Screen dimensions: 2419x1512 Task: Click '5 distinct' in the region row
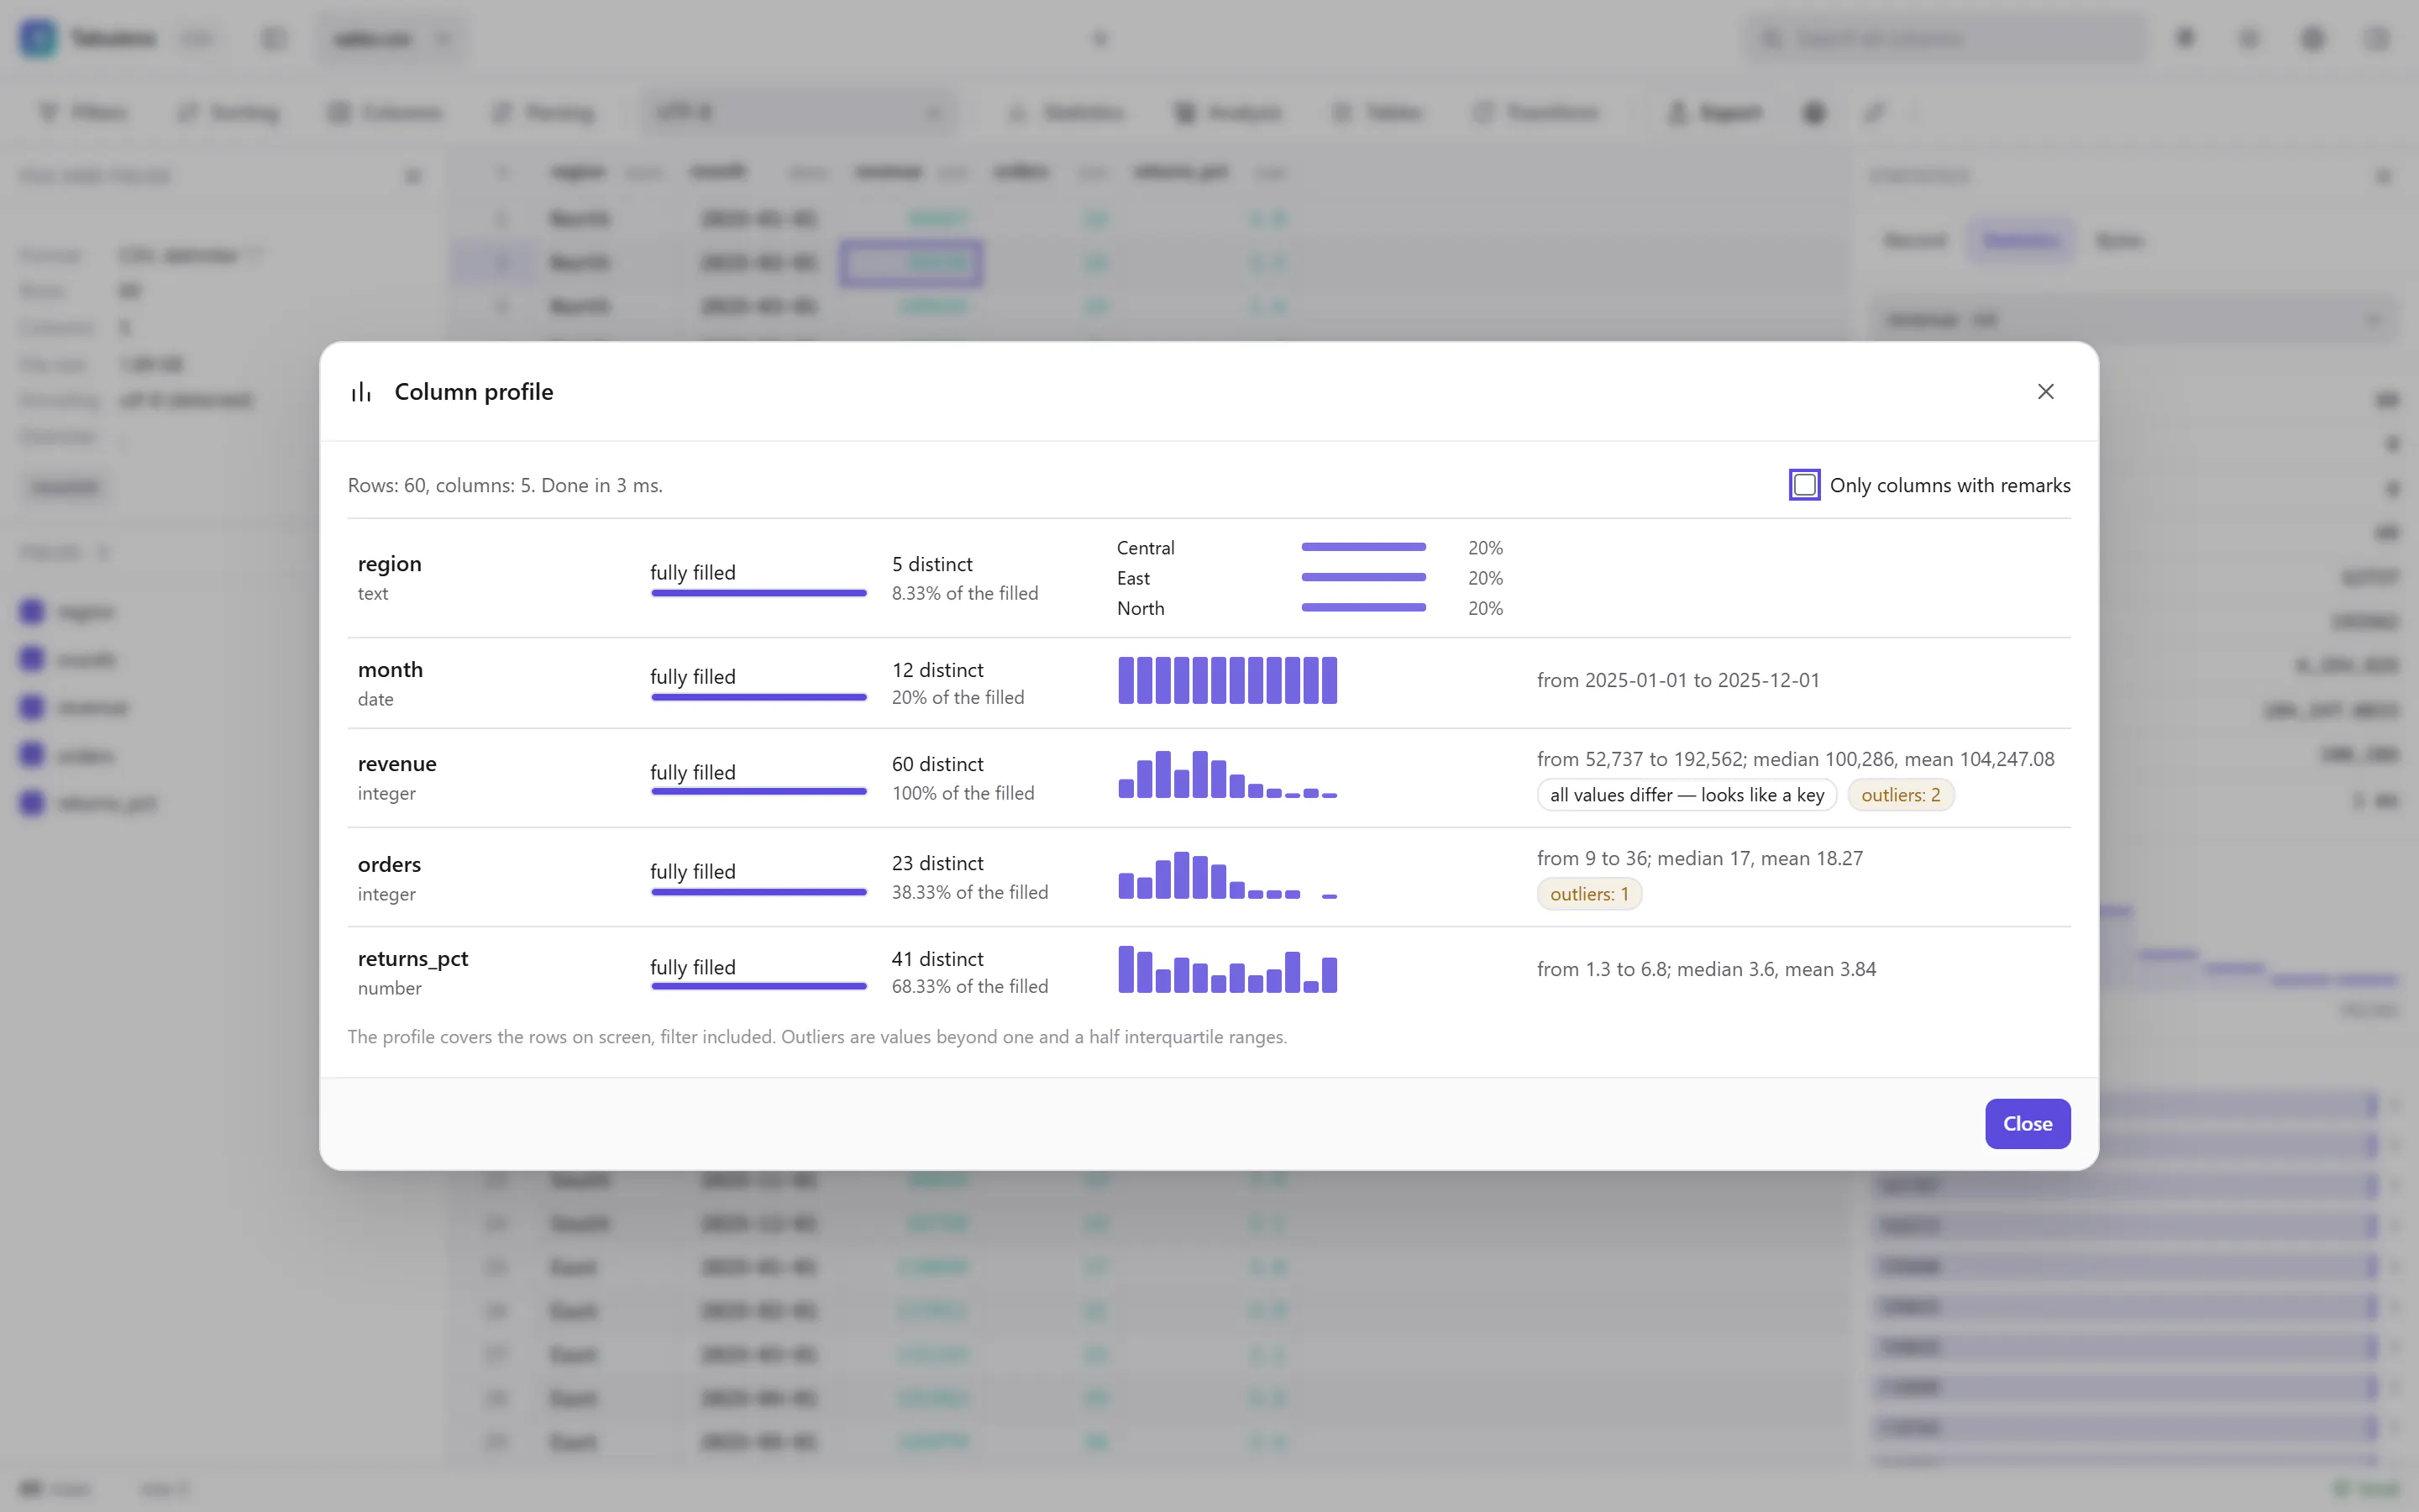point(931,564)
